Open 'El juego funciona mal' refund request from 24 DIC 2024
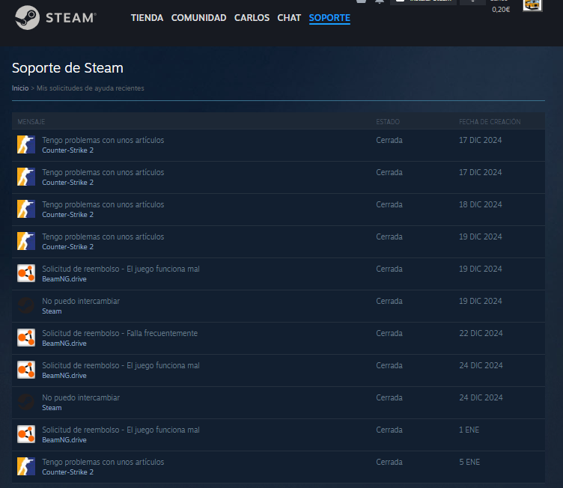This screenshot has height=488, width=563. point(121,365)
